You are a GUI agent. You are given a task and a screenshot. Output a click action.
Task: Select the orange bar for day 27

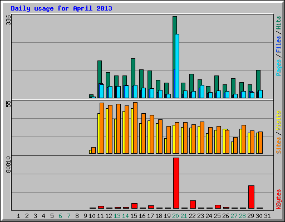pos(235,145)
